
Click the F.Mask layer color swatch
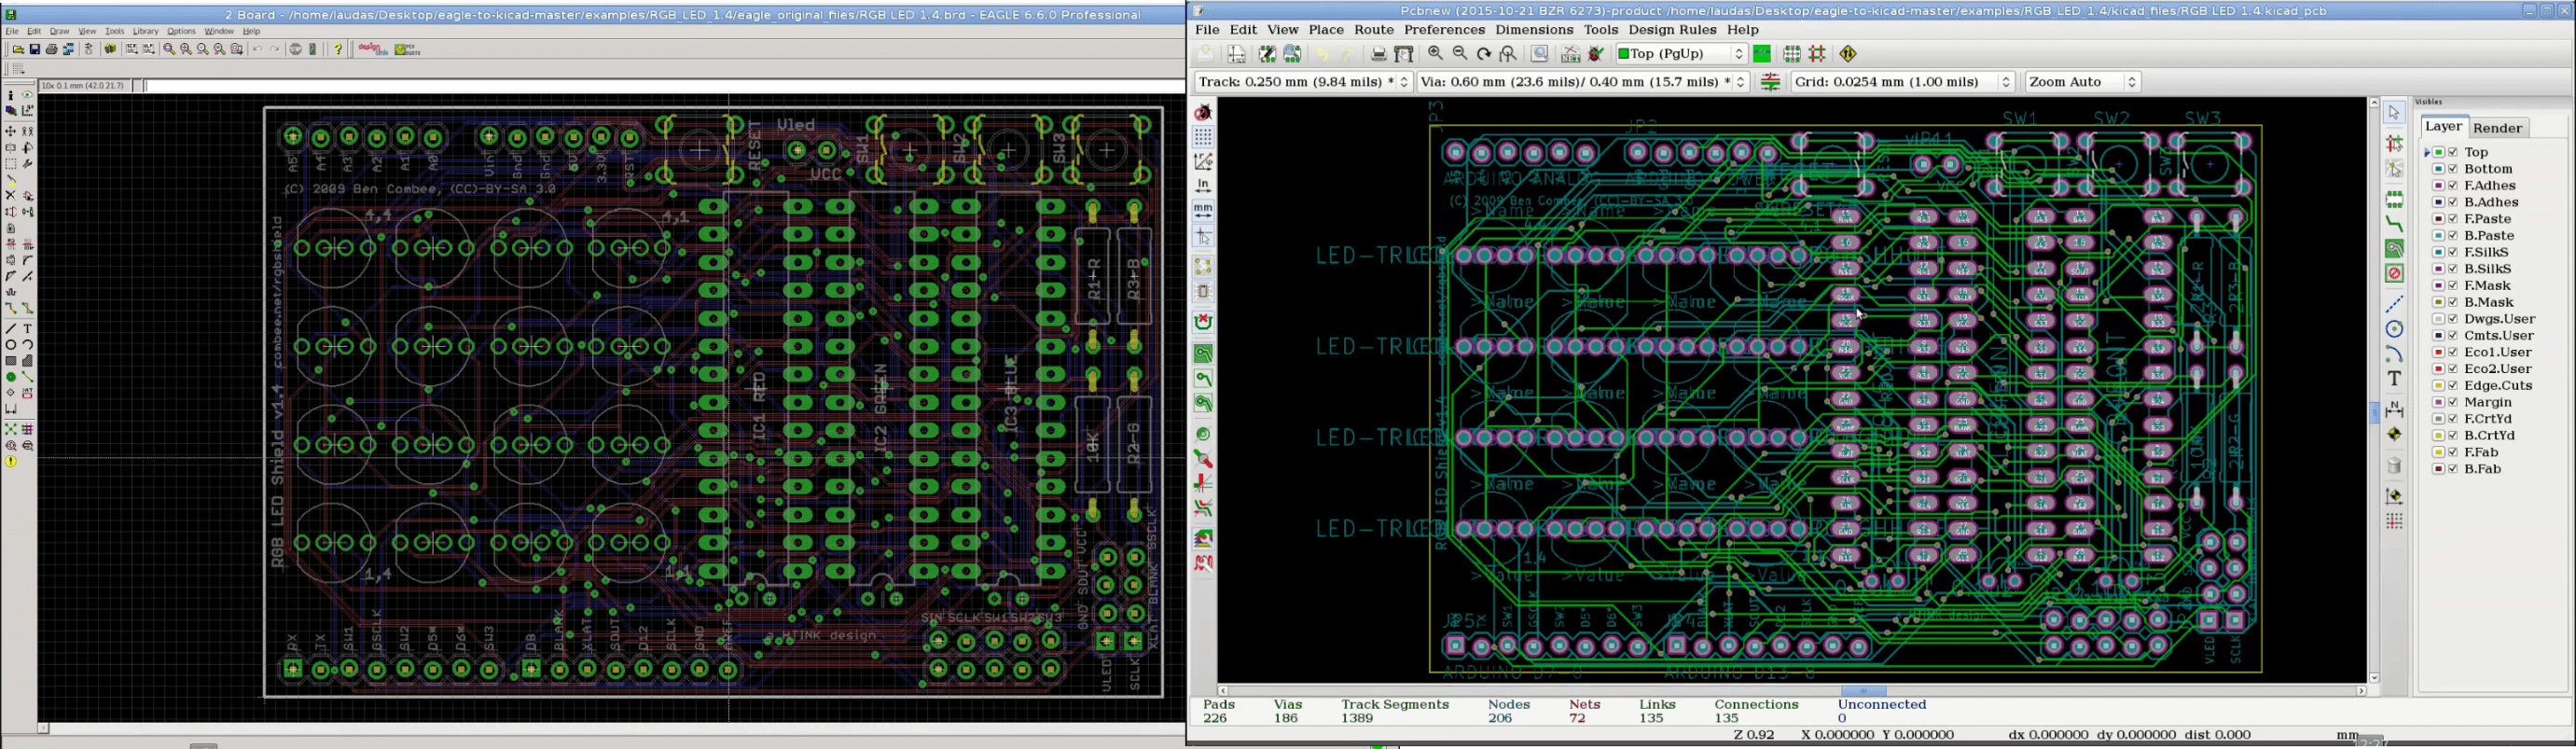click(x=2438, y=286)
